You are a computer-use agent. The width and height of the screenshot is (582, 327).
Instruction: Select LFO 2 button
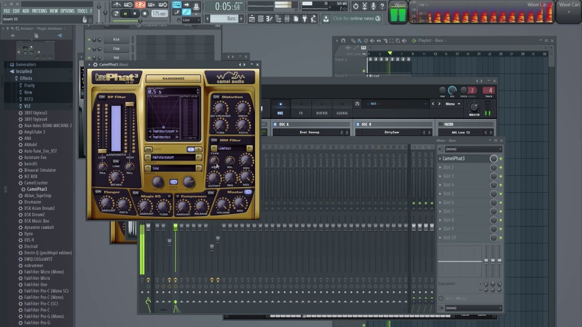coord(199,149)
